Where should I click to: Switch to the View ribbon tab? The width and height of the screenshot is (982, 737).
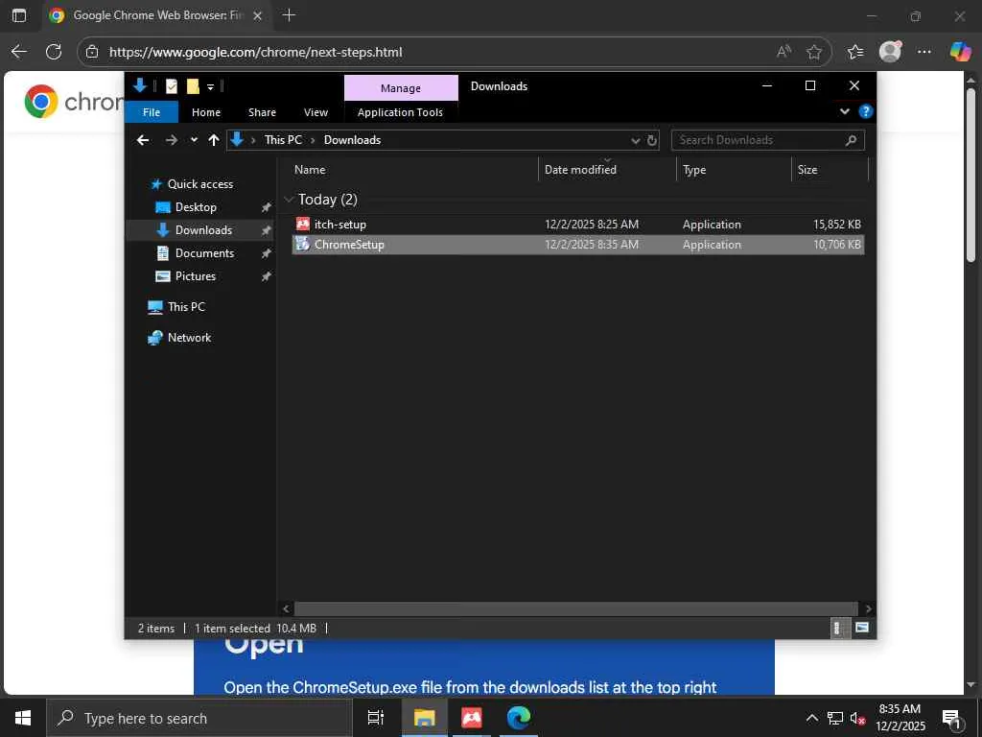click(316, 112)
